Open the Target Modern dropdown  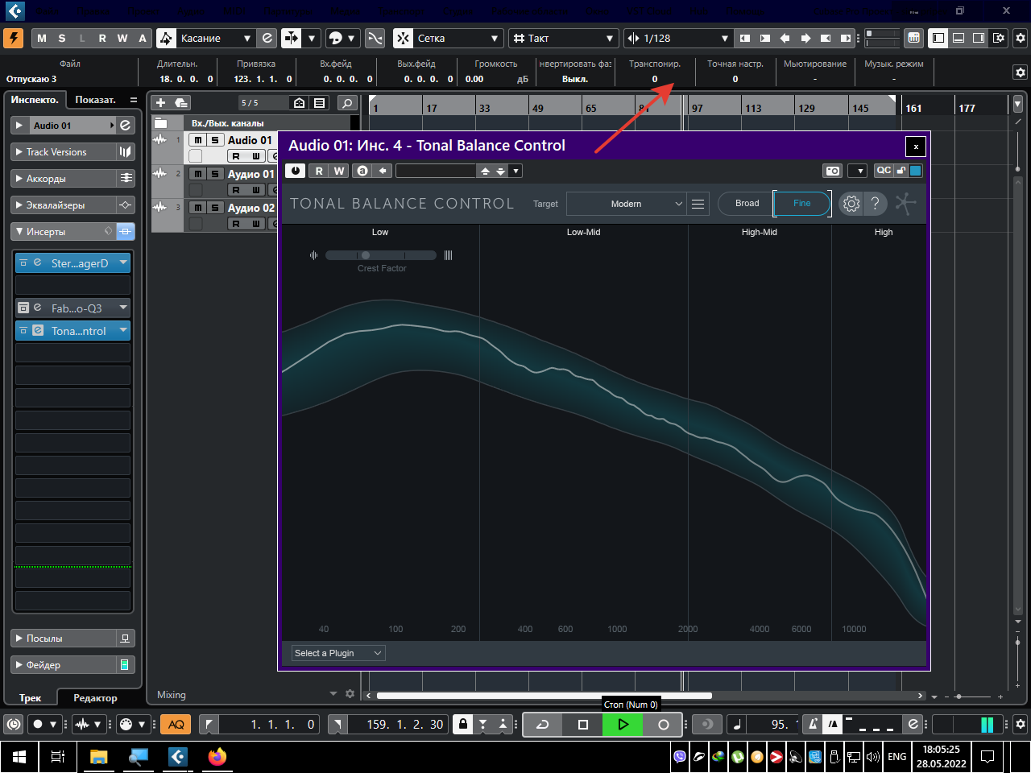click(626, 205)
